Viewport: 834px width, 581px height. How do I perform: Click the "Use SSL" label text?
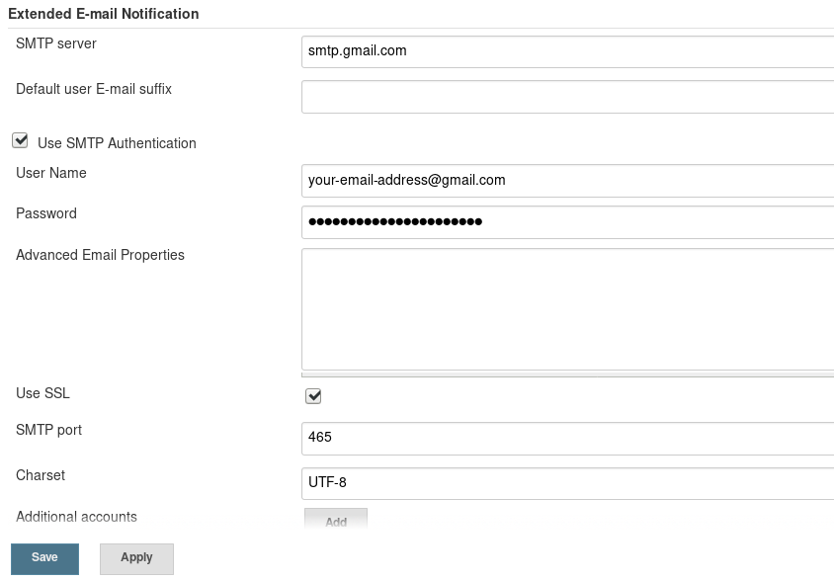tap(42, 393)
